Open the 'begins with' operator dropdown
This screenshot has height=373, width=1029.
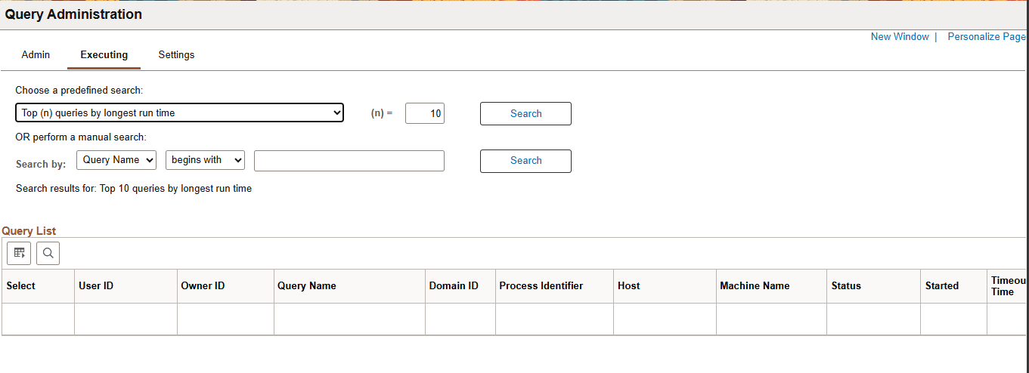(x=206, y=160)
